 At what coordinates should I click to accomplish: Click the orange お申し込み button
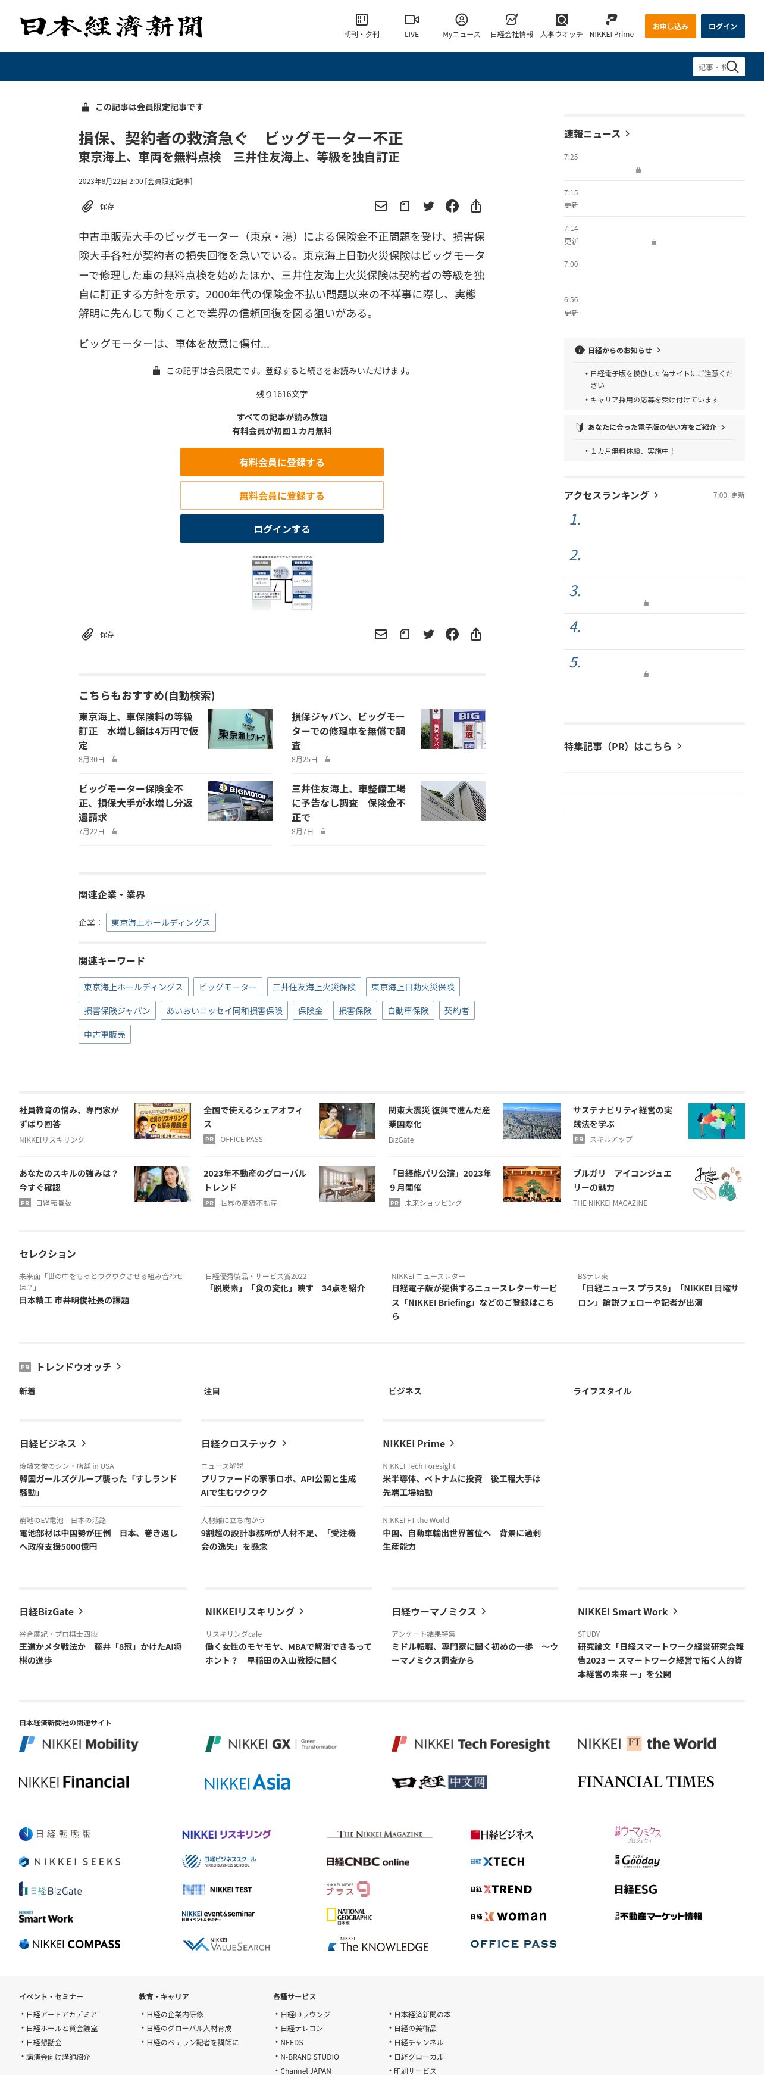[x=670, y=26]
